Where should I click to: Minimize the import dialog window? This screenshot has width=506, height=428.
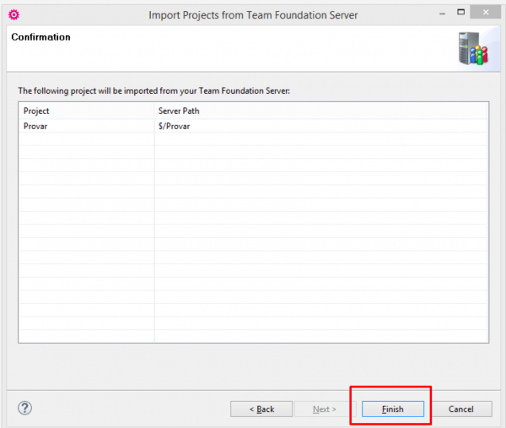click(443, 14)
